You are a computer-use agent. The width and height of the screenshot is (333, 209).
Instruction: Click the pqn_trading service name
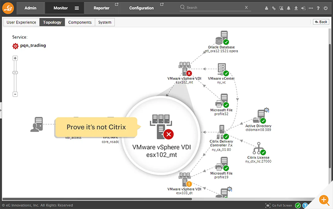(33, 45)
